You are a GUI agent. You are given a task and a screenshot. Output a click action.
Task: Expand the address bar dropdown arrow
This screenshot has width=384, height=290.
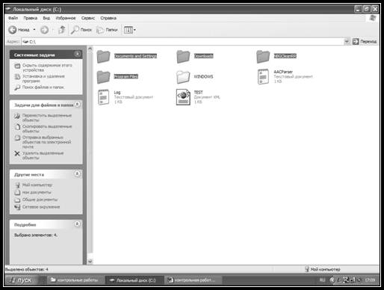(x=347, y=41)
